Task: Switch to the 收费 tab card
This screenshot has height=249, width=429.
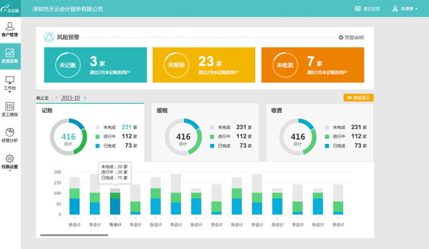Action: [x=320, y=132]
